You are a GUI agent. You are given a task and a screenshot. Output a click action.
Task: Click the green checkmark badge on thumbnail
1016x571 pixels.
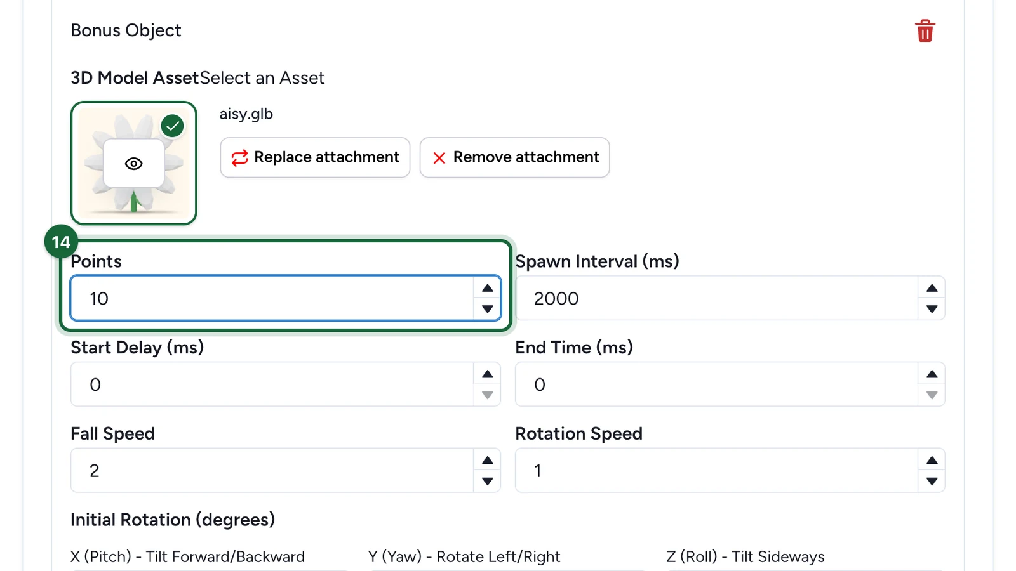[x=173, y=126]
